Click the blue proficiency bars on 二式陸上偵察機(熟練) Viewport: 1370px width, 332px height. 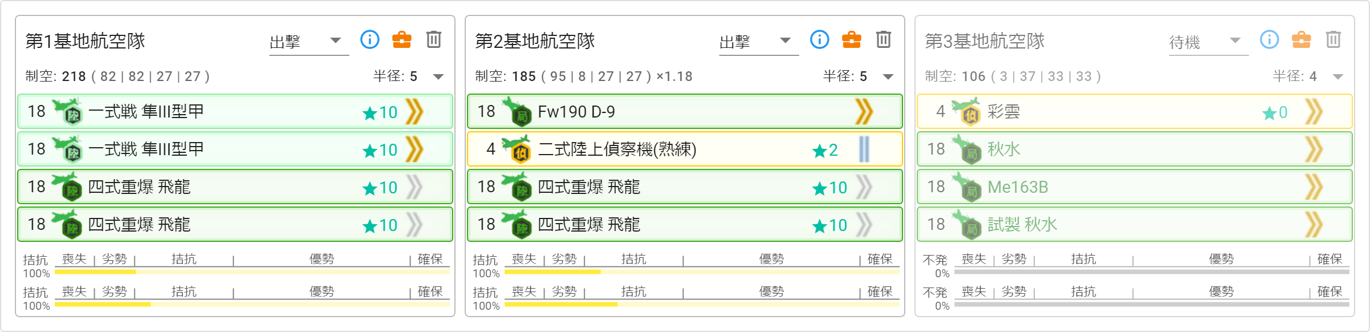point(864,149)
